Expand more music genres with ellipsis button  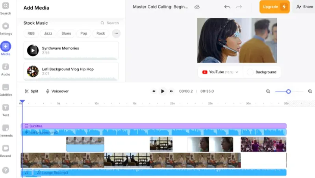[x=116, y=33]
